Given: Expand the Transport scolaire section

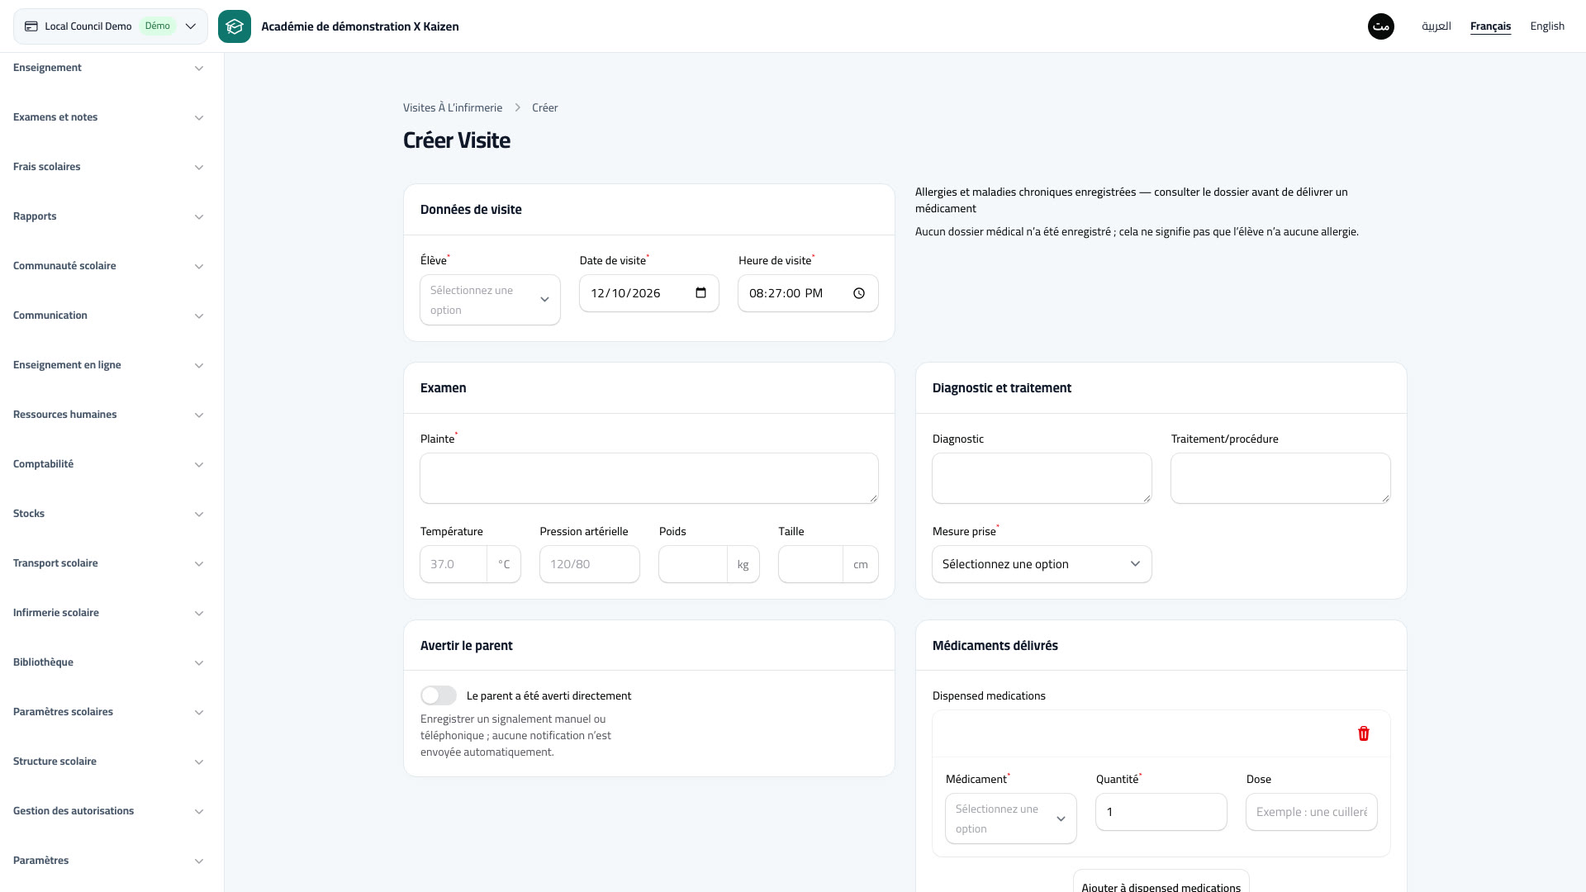Looking at the screenshot, I should click(108, 563).
